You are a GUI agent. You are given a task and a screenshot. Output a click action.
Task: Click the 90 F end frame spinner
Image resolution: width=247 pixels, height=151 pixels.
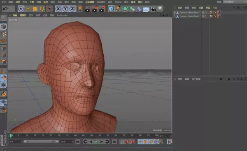[72, 142]
